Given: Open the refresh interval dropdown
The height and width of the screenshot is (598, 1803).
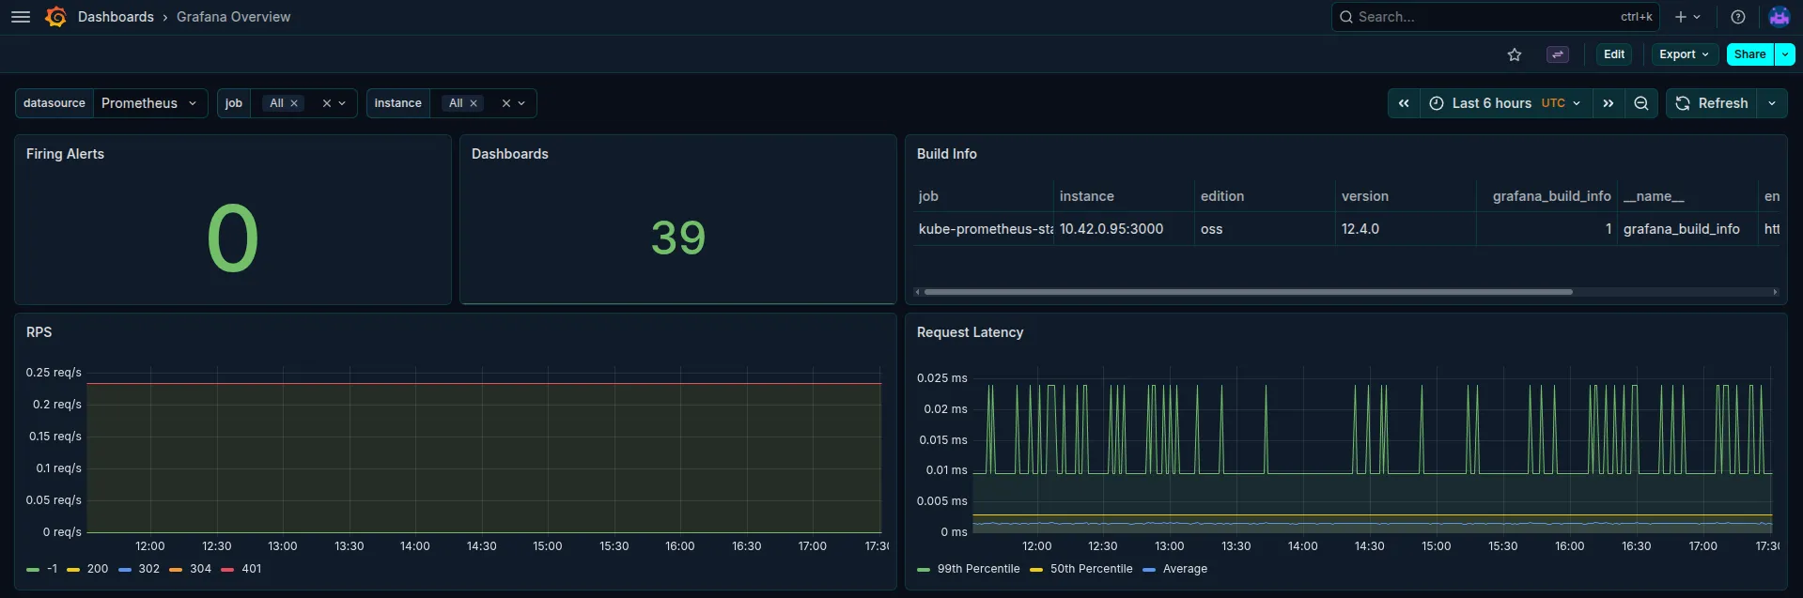Looking at the screenshot, I should 1772,103.
